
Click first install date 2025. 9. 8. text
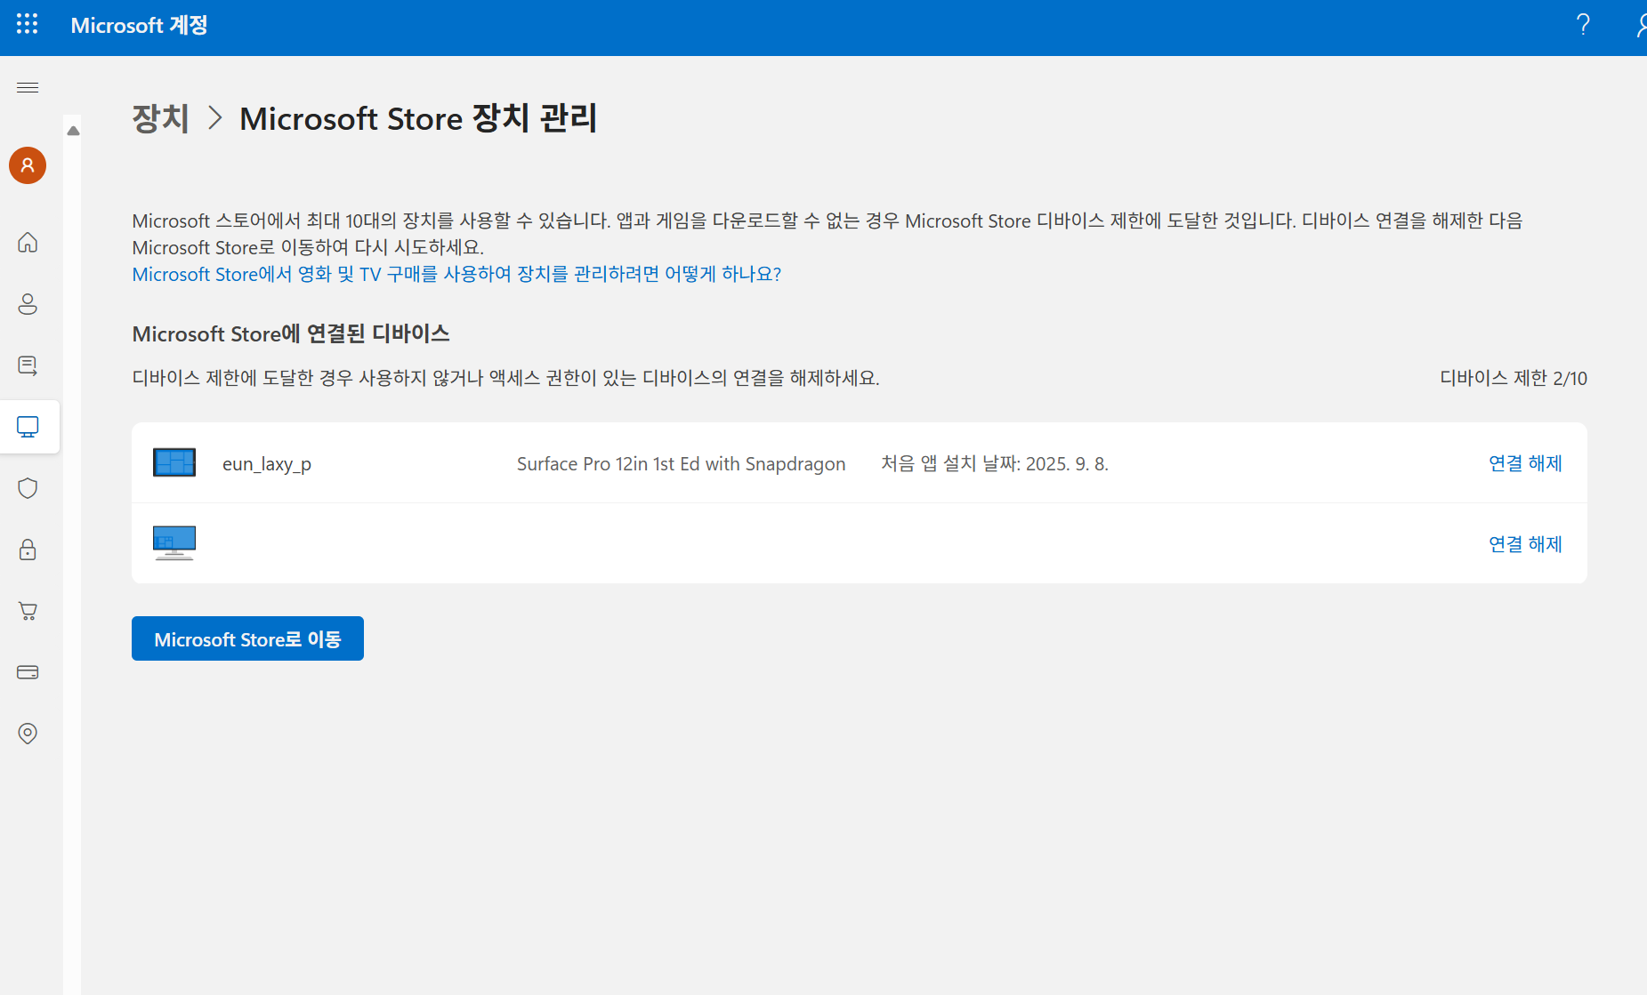coord(995,463)
